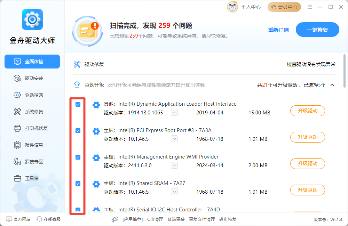Open the 全面体检 tab
This screenshot has width=348, height=226.
[32, 62]
